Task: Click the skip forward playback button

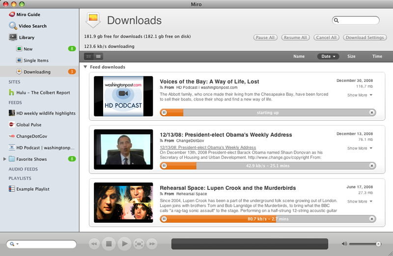Action: pos(152,243)
